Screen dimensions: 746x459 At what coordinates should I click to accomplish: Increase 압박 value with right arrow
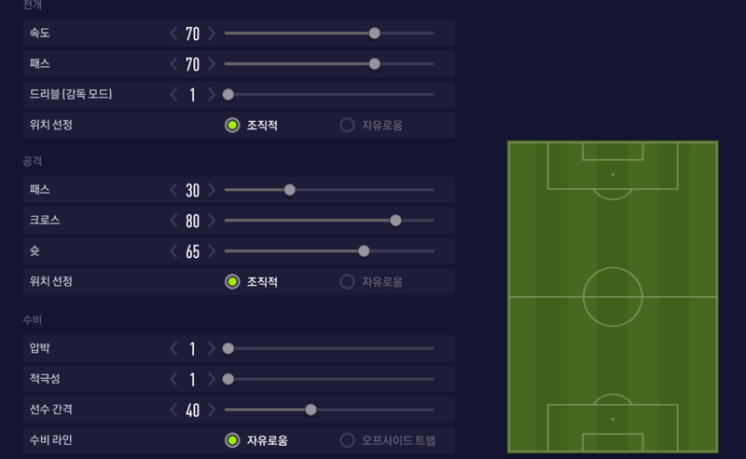212,348
